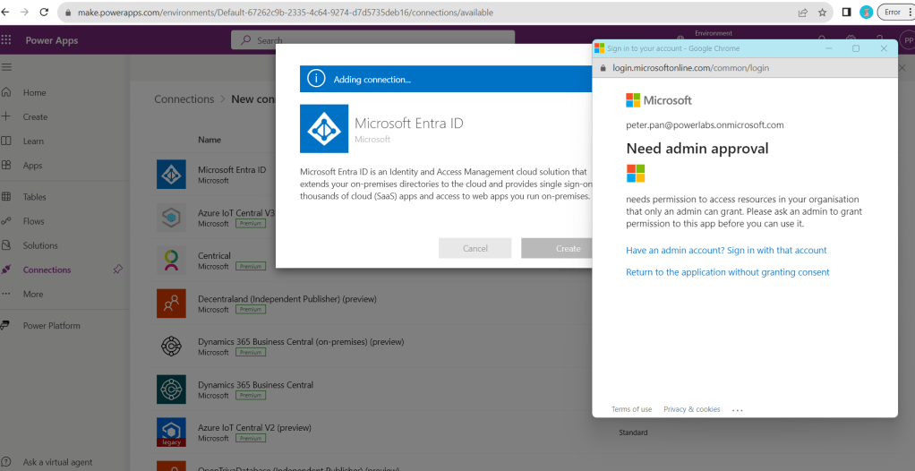The width and height of the screenshot is (915, 471).
Task: Expand the More navigation item
Action: (x=32, y=294)
